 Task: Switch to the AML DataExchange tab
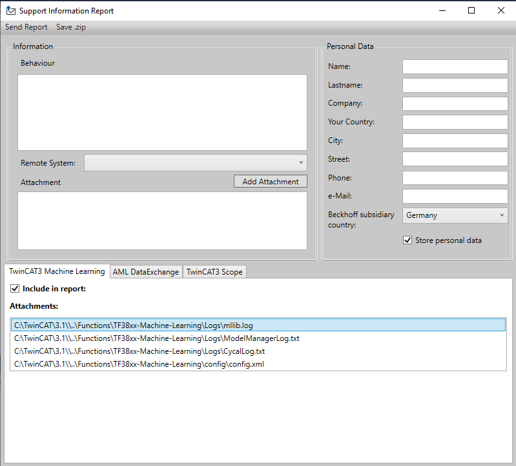point(146,272)
